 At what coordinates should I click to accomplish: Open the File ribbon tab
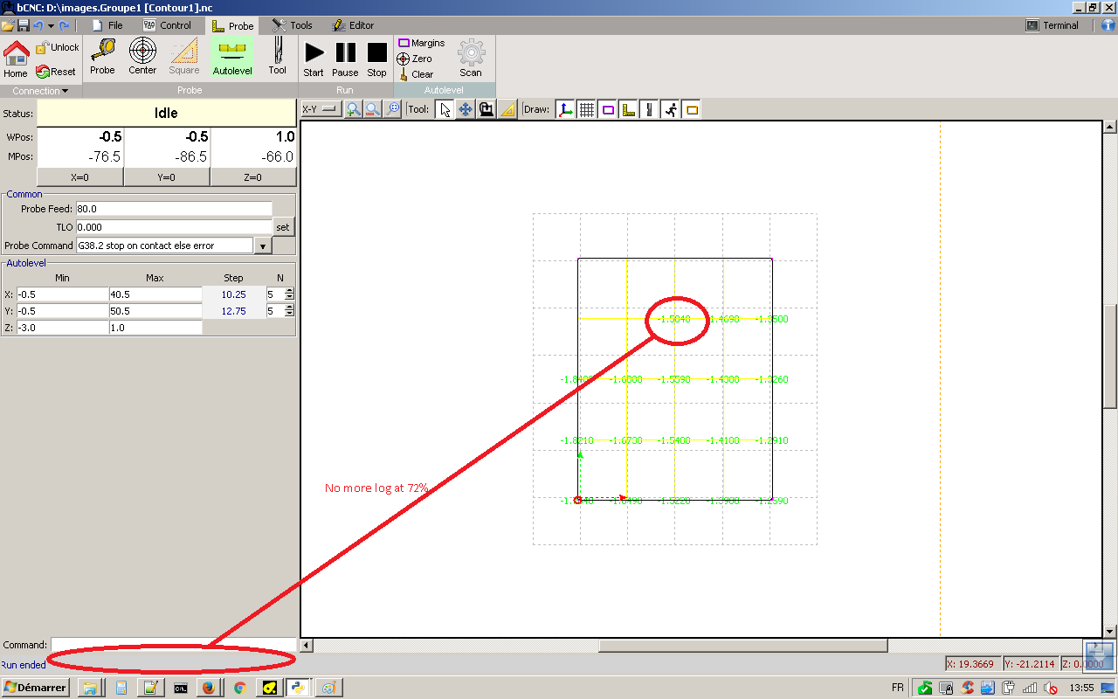pos(107,26)
